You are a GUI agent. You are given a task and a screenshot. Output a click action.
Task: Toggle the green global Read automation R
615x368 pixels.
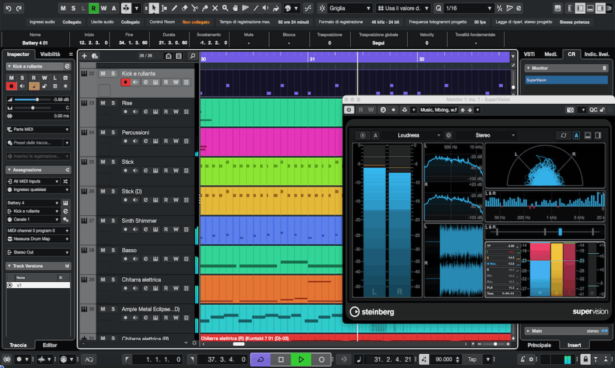coord(93,8)
